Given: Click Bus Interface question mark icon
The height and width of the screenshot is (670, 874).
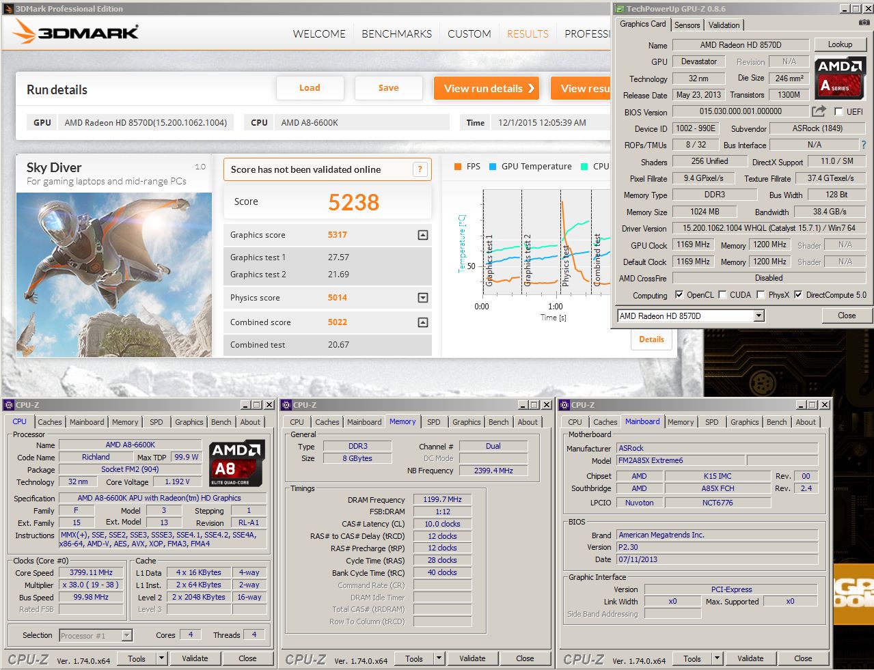Looking at the screenshot, I should [864, 145].
